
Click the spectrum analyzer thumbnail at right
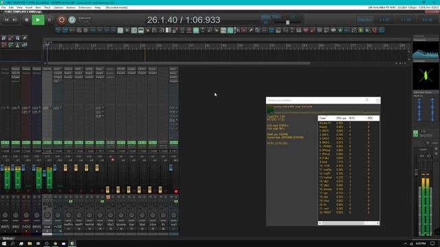426,50
